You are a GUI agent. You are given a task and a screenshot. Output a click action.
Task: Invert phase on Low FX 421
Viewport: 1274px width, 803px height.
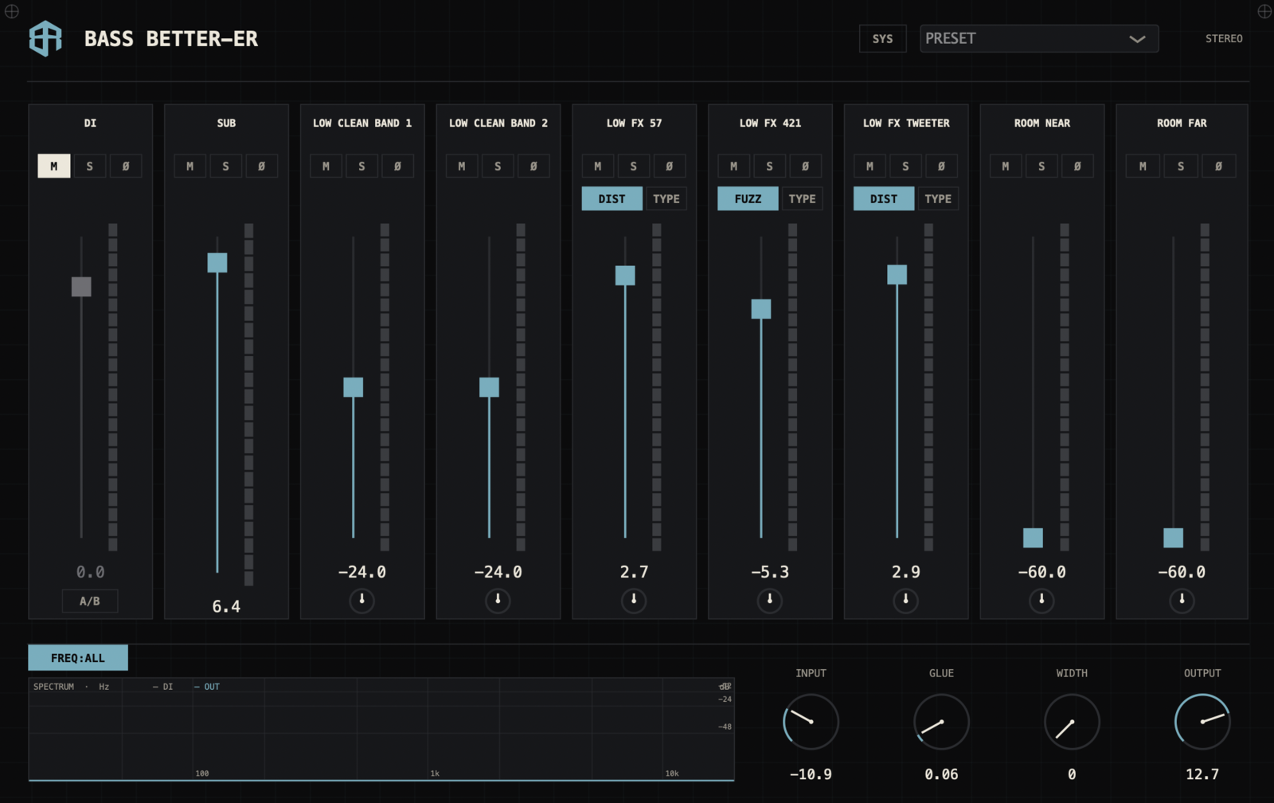tap(805, 166)
